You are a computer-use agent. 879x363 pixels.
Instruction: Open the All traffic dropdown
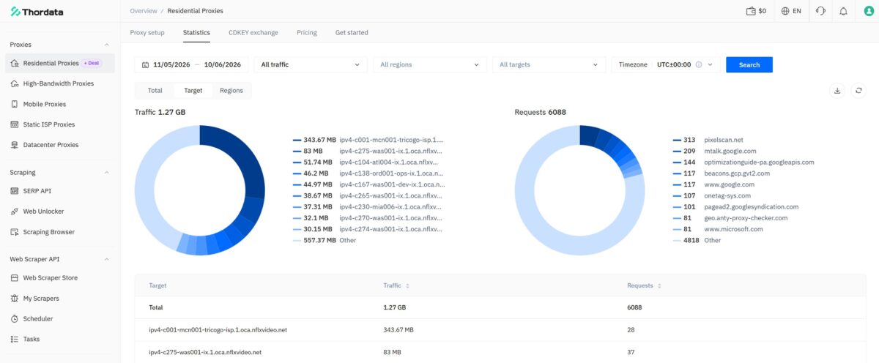click(311, 64)
